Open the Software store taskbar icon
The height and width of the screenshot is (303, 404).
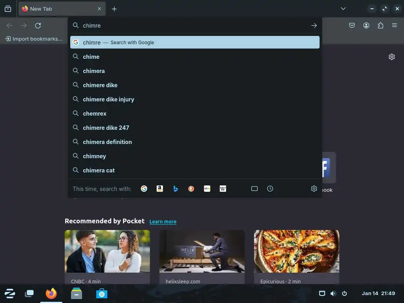pos(102,294)
